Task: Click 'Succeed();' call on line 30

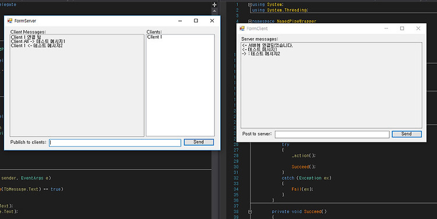Action: click(304, 167)
